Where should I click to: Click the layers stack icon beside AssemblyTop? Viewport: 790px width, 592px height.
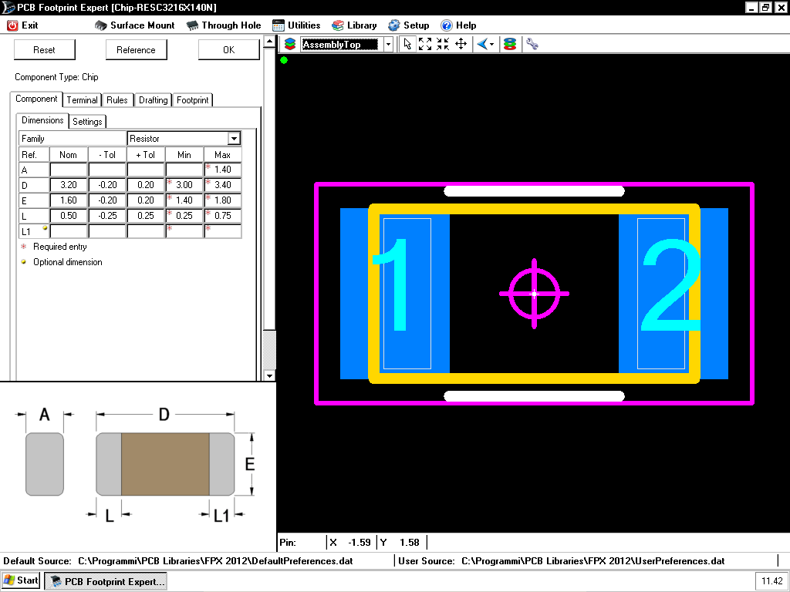(290, 44)
